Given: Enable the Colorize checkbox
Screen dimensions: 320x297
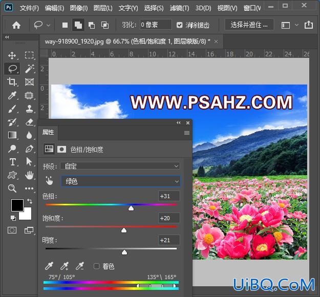Looking at the screenshot, I should click(x=96, y=266).
